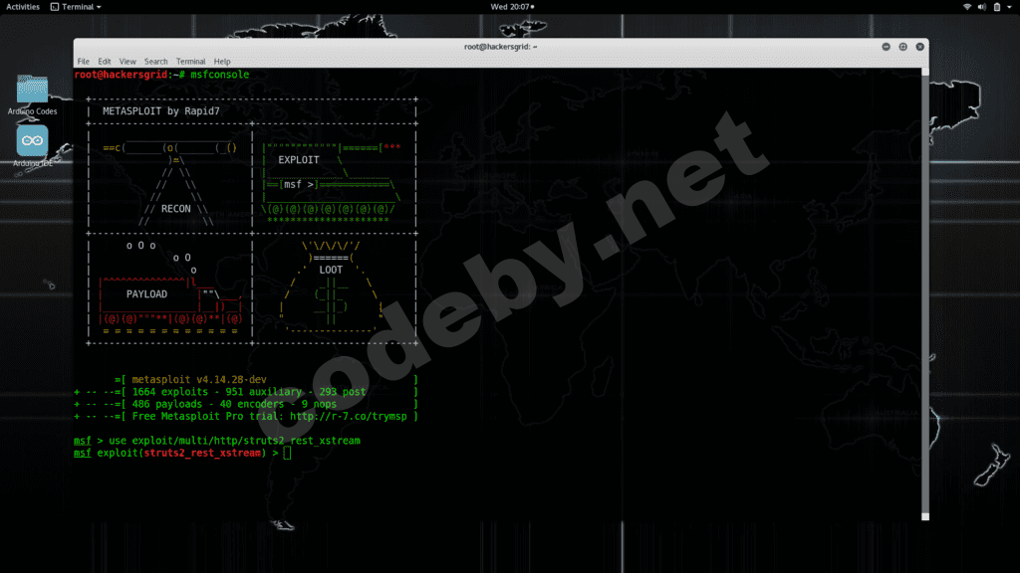Click the http://r-7.co/trymsp URL

click(x=348, y=417)
